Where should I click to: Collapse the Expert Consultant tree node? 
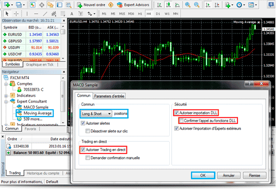(6, 102)
